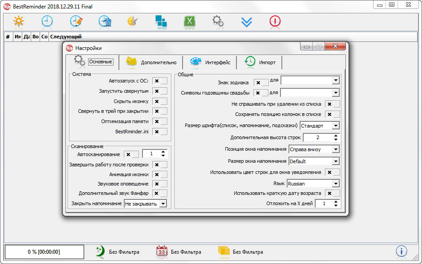The width and height of the screenshot is (422, 264).
Task: Toggle Не спрашивать при удалении из списка
Action: [x=333, y=104]
